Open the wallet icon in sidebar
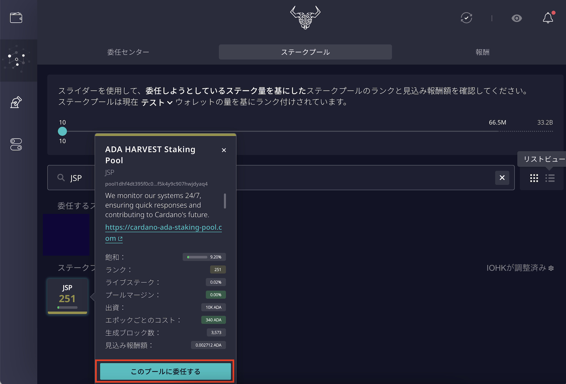This screenshot has height=384, width=566. (16, 18)
